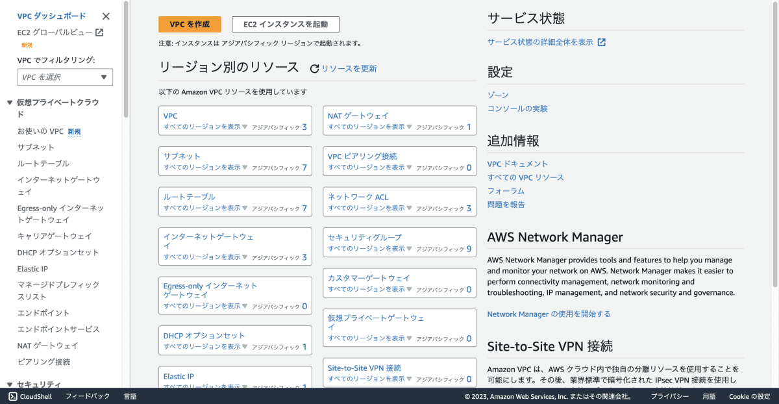Select キャリアゲートウェイ in the sidebar

coord(55,236)
